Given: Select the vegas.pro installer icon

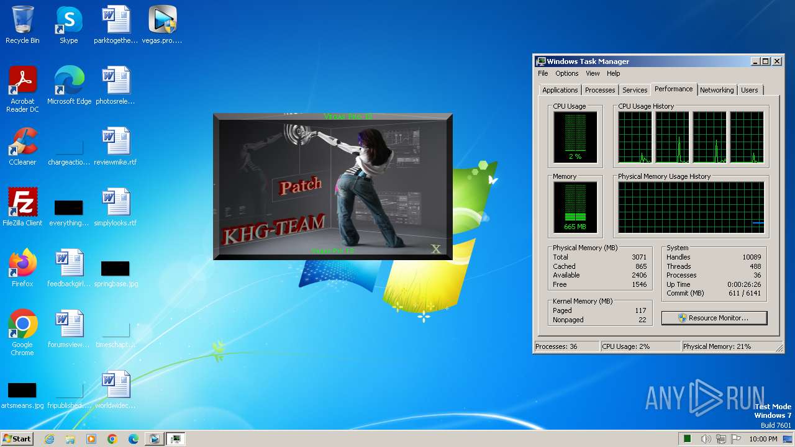Looking at the screenshot, I should (x=162, y=25).
